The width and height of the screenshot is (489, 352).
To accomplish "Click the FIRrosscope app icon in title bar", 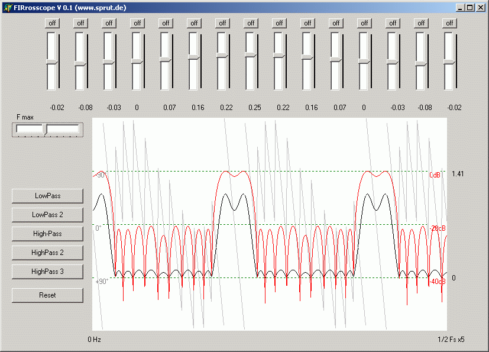I will (x=7, y=8).
